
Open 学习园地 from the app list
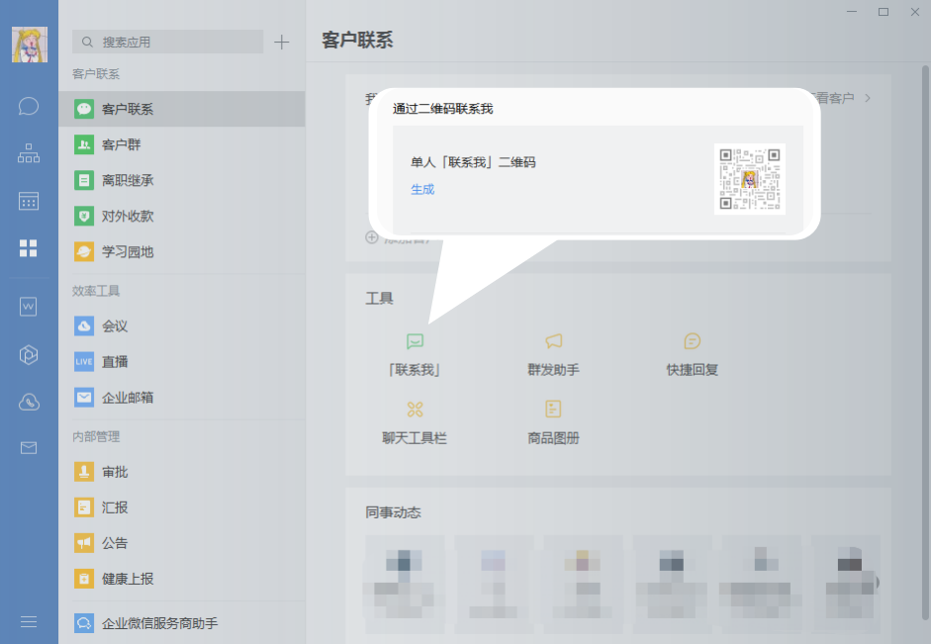(x=182, y=251)
